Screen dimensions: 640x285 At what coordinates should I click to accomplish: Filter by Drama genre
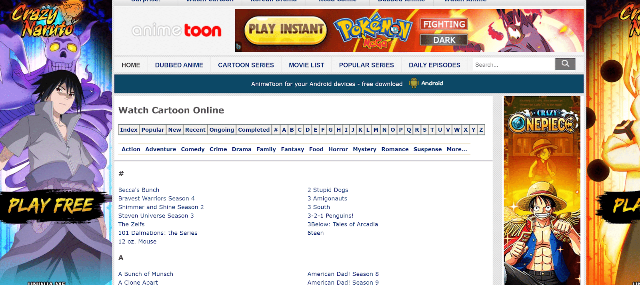click(x=242, y=149)
